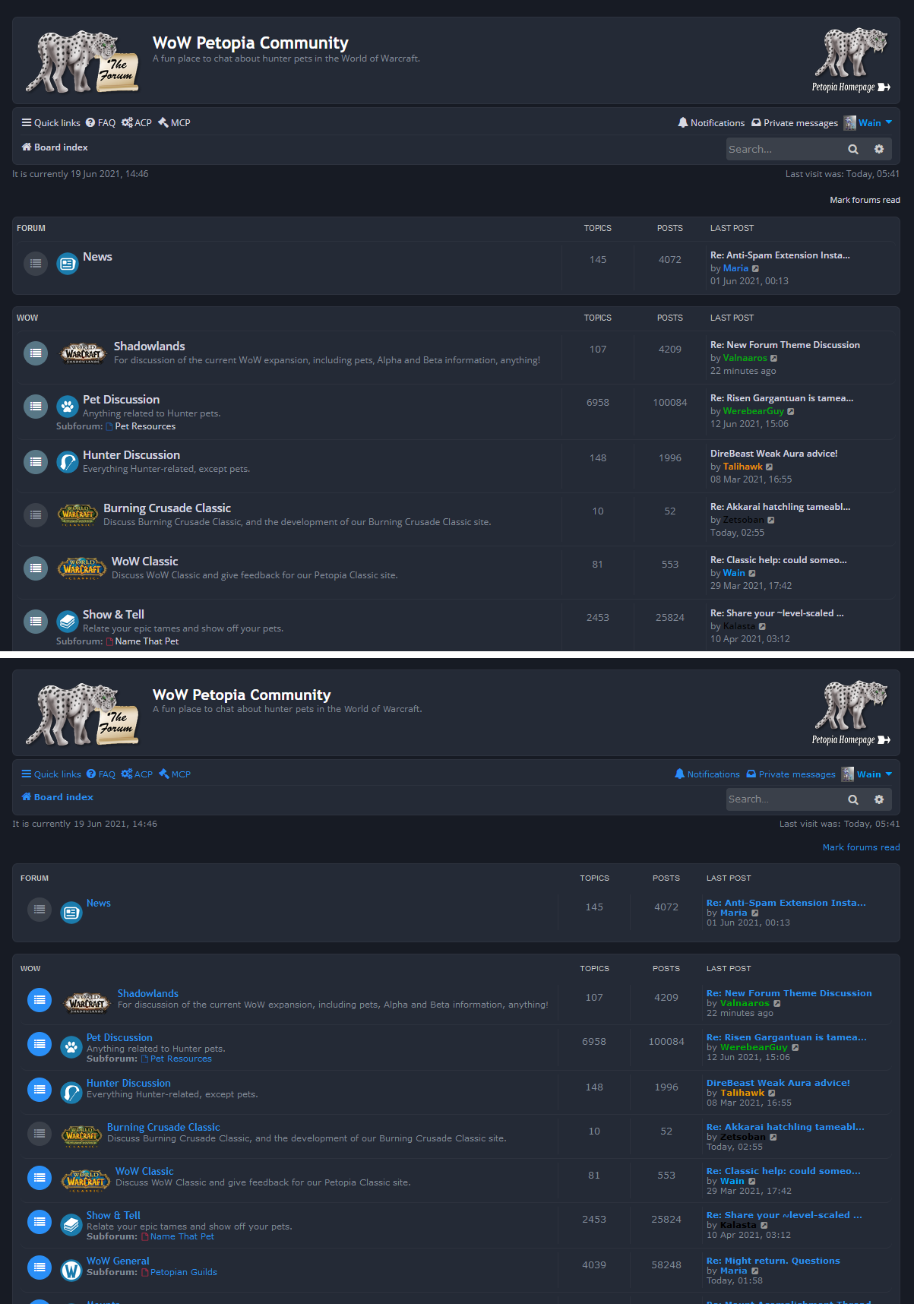This screenshot has height=1304, width=914.
Task: Expand Wain user menu in upper page
Action: pos(875,123)
